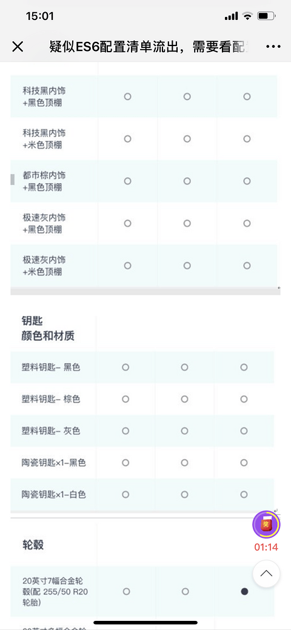The width and height of the screenshot is (291, 630).
Task: Tap the 钥匙 颜色和材质 section header
Action: pyautogui.click(x=48, y=328)
